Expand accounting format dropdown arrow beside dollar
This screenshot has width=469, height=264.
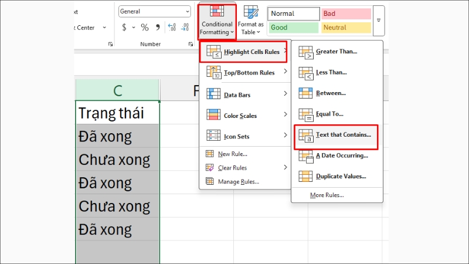point(134,28)
